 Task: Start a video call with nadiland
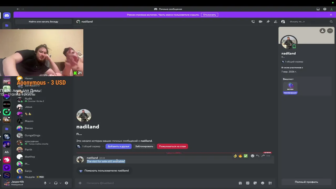(260, 22)
